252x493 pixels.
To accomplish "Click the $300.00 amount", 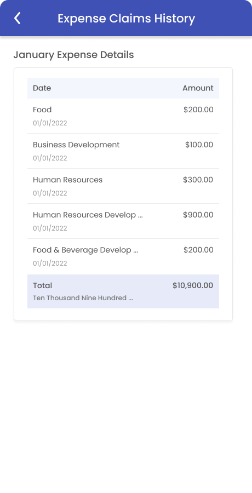I will click(198, 180).
